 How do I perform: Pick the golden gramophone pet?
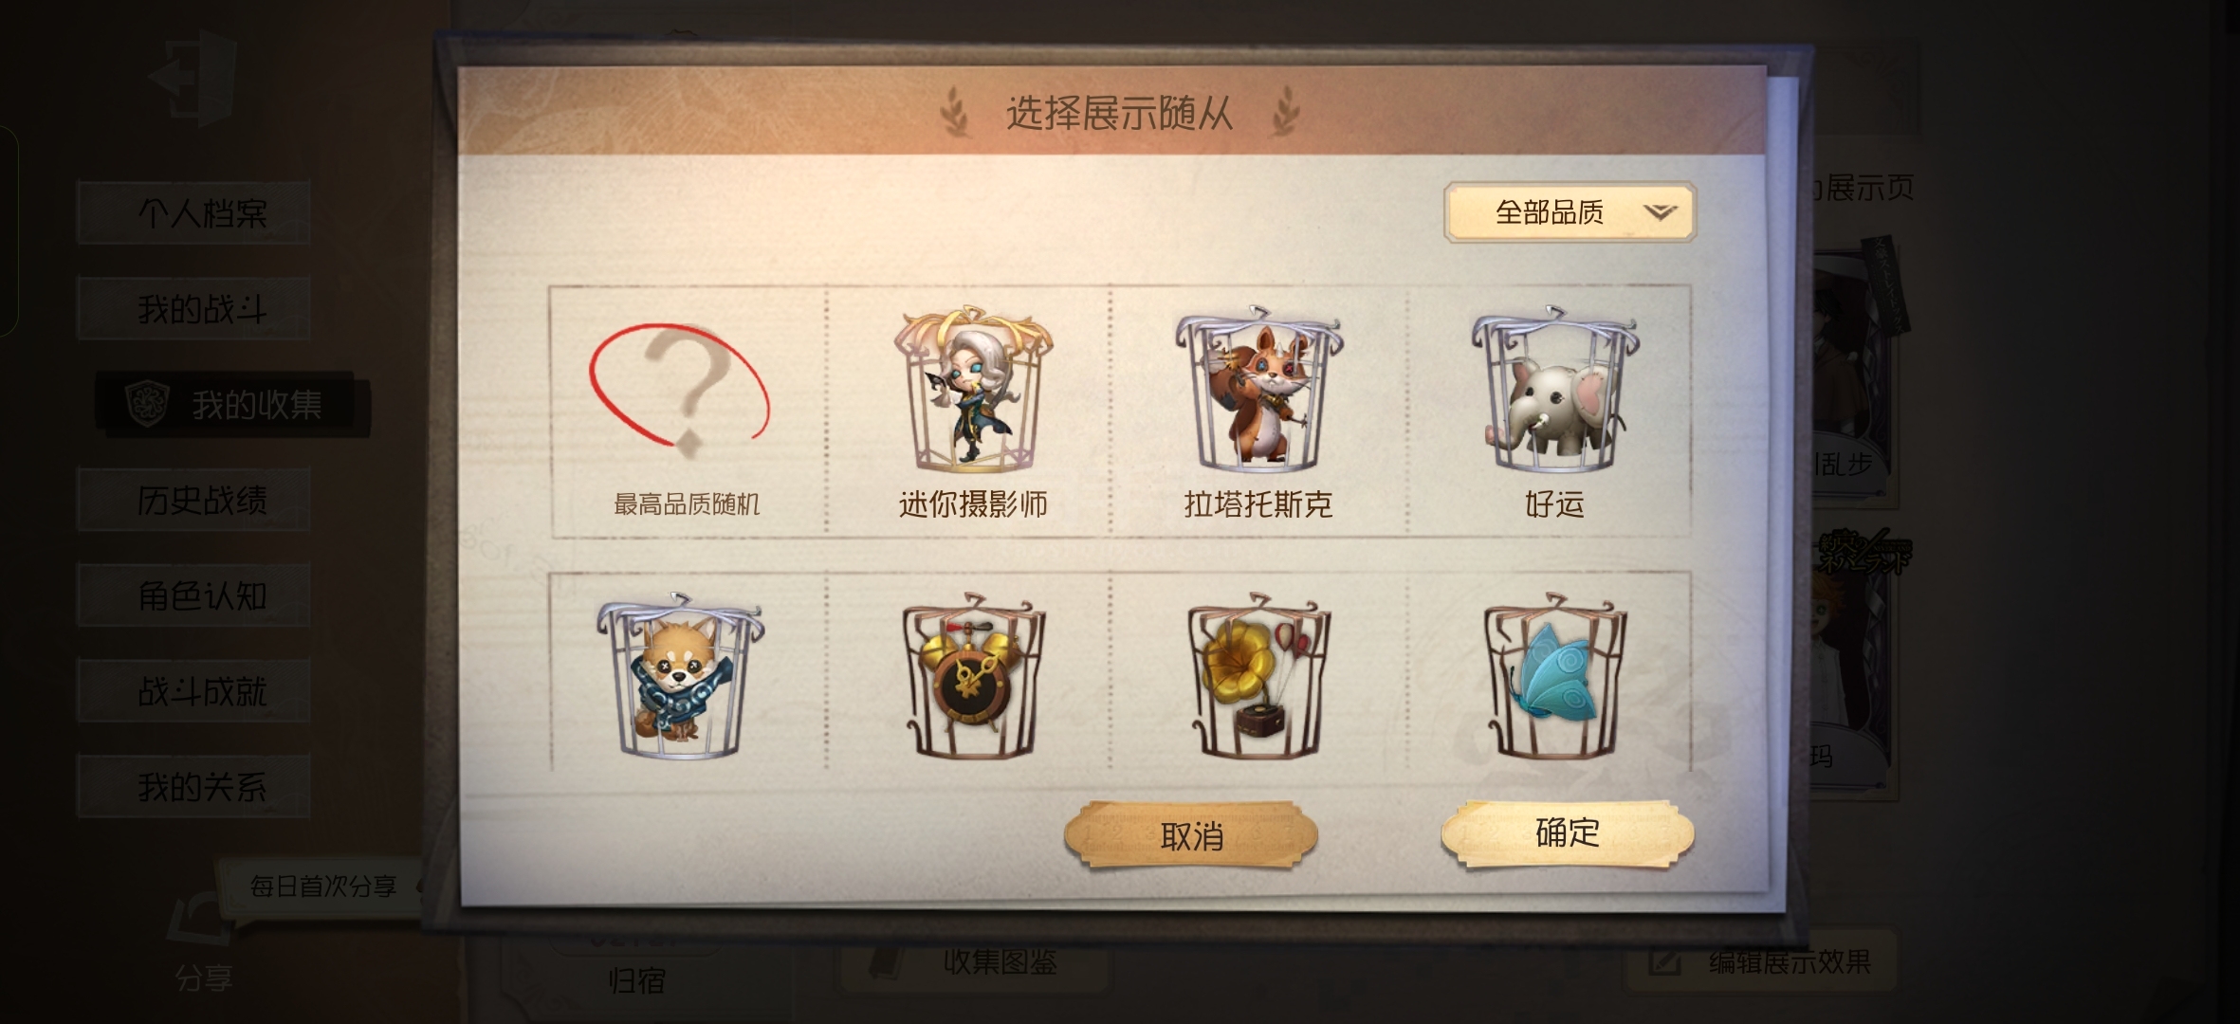tap(1258, 676)
